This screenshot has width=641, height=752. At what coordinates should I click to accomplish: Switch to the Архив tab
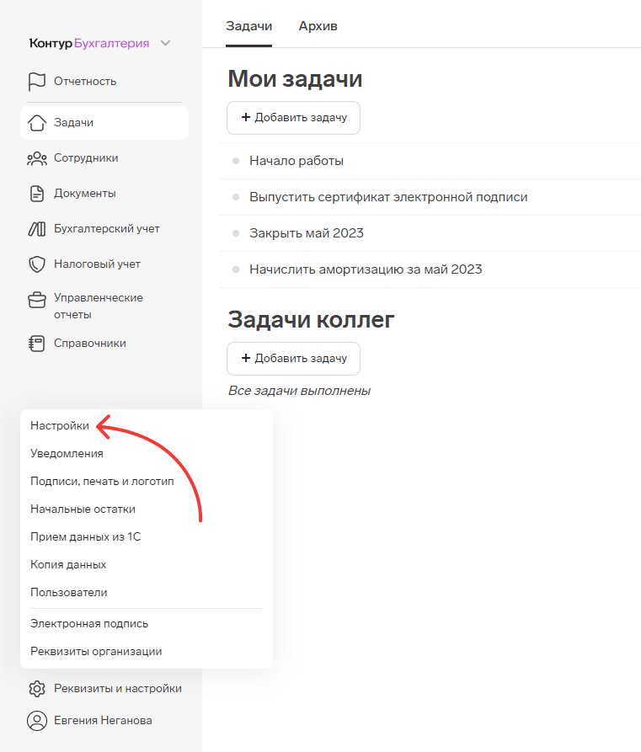[x=318, y=26]
